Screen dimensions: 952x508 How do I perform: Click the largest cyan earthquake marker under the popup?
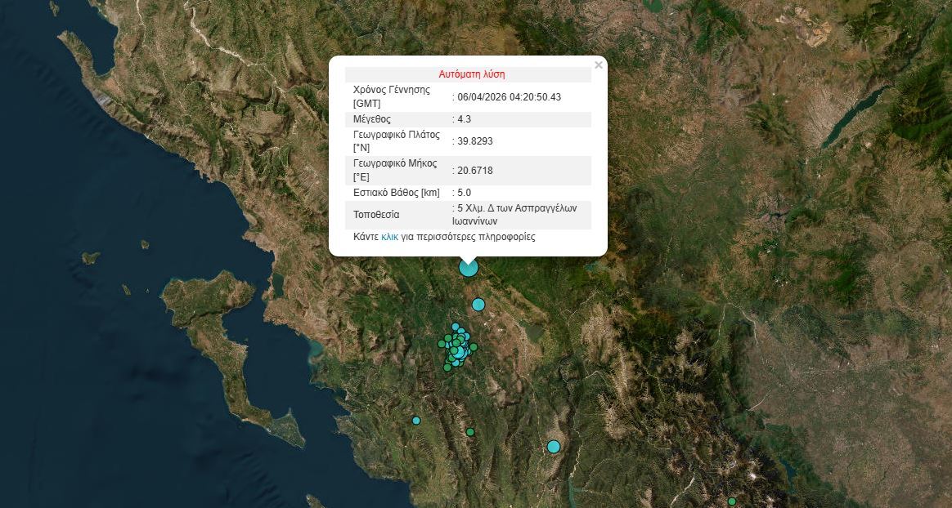tap(469, 266)
